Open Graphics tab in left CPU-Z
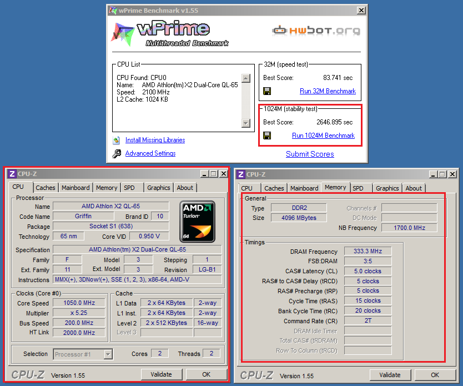This screenshot has height=386, width=463. (159, 188)
